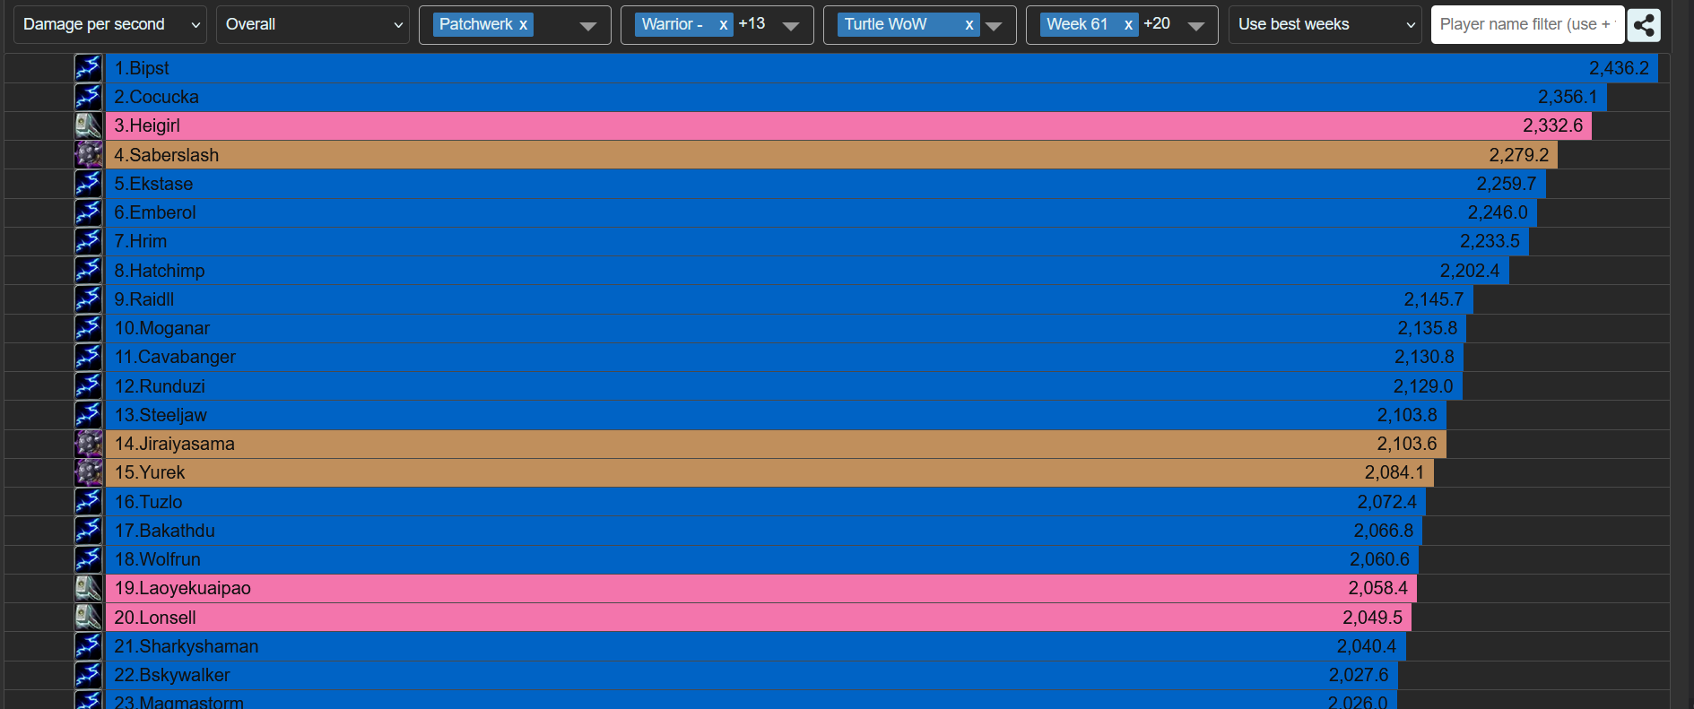Click the spec icon beside Raidll
1694x709 pixels.
tap(88, 299)
